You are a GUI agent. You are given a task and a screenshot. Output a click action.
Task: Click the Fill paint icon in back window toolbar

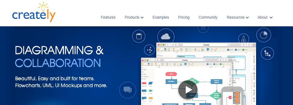pos(212,49)
